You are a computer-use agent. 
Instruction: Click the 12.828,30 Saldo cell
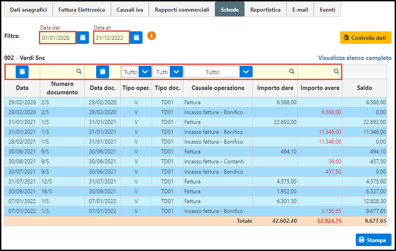point(364,201)
